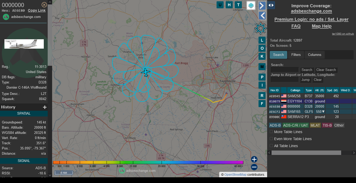356x183 pixels.
Task: Select EGY1104 aircraft row
Action: [x=312, y=101]
